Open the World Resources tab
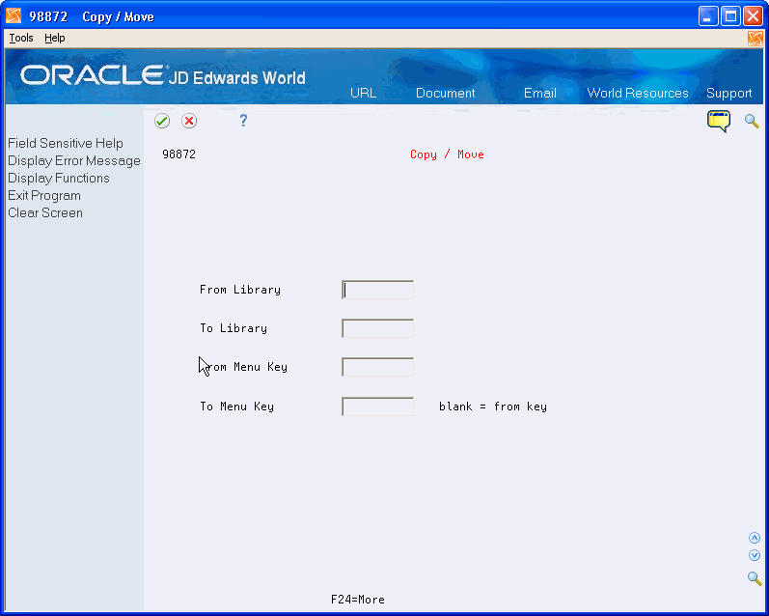This screenshot has height=616, width=769. (x=638, y=94)
